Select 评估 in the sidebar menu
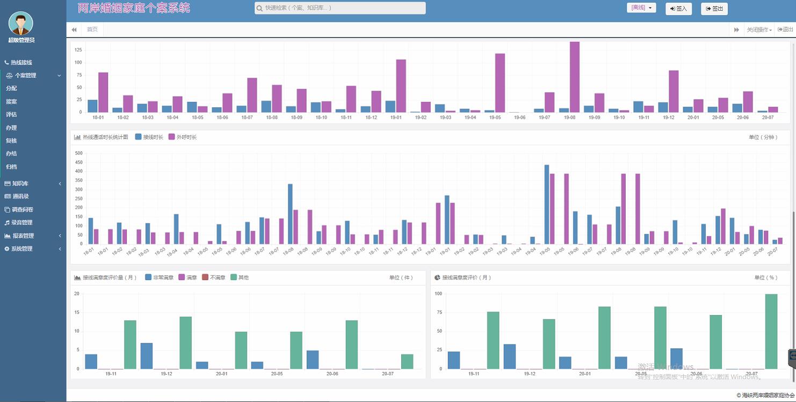796x402 pixels. tap(11, 114)
